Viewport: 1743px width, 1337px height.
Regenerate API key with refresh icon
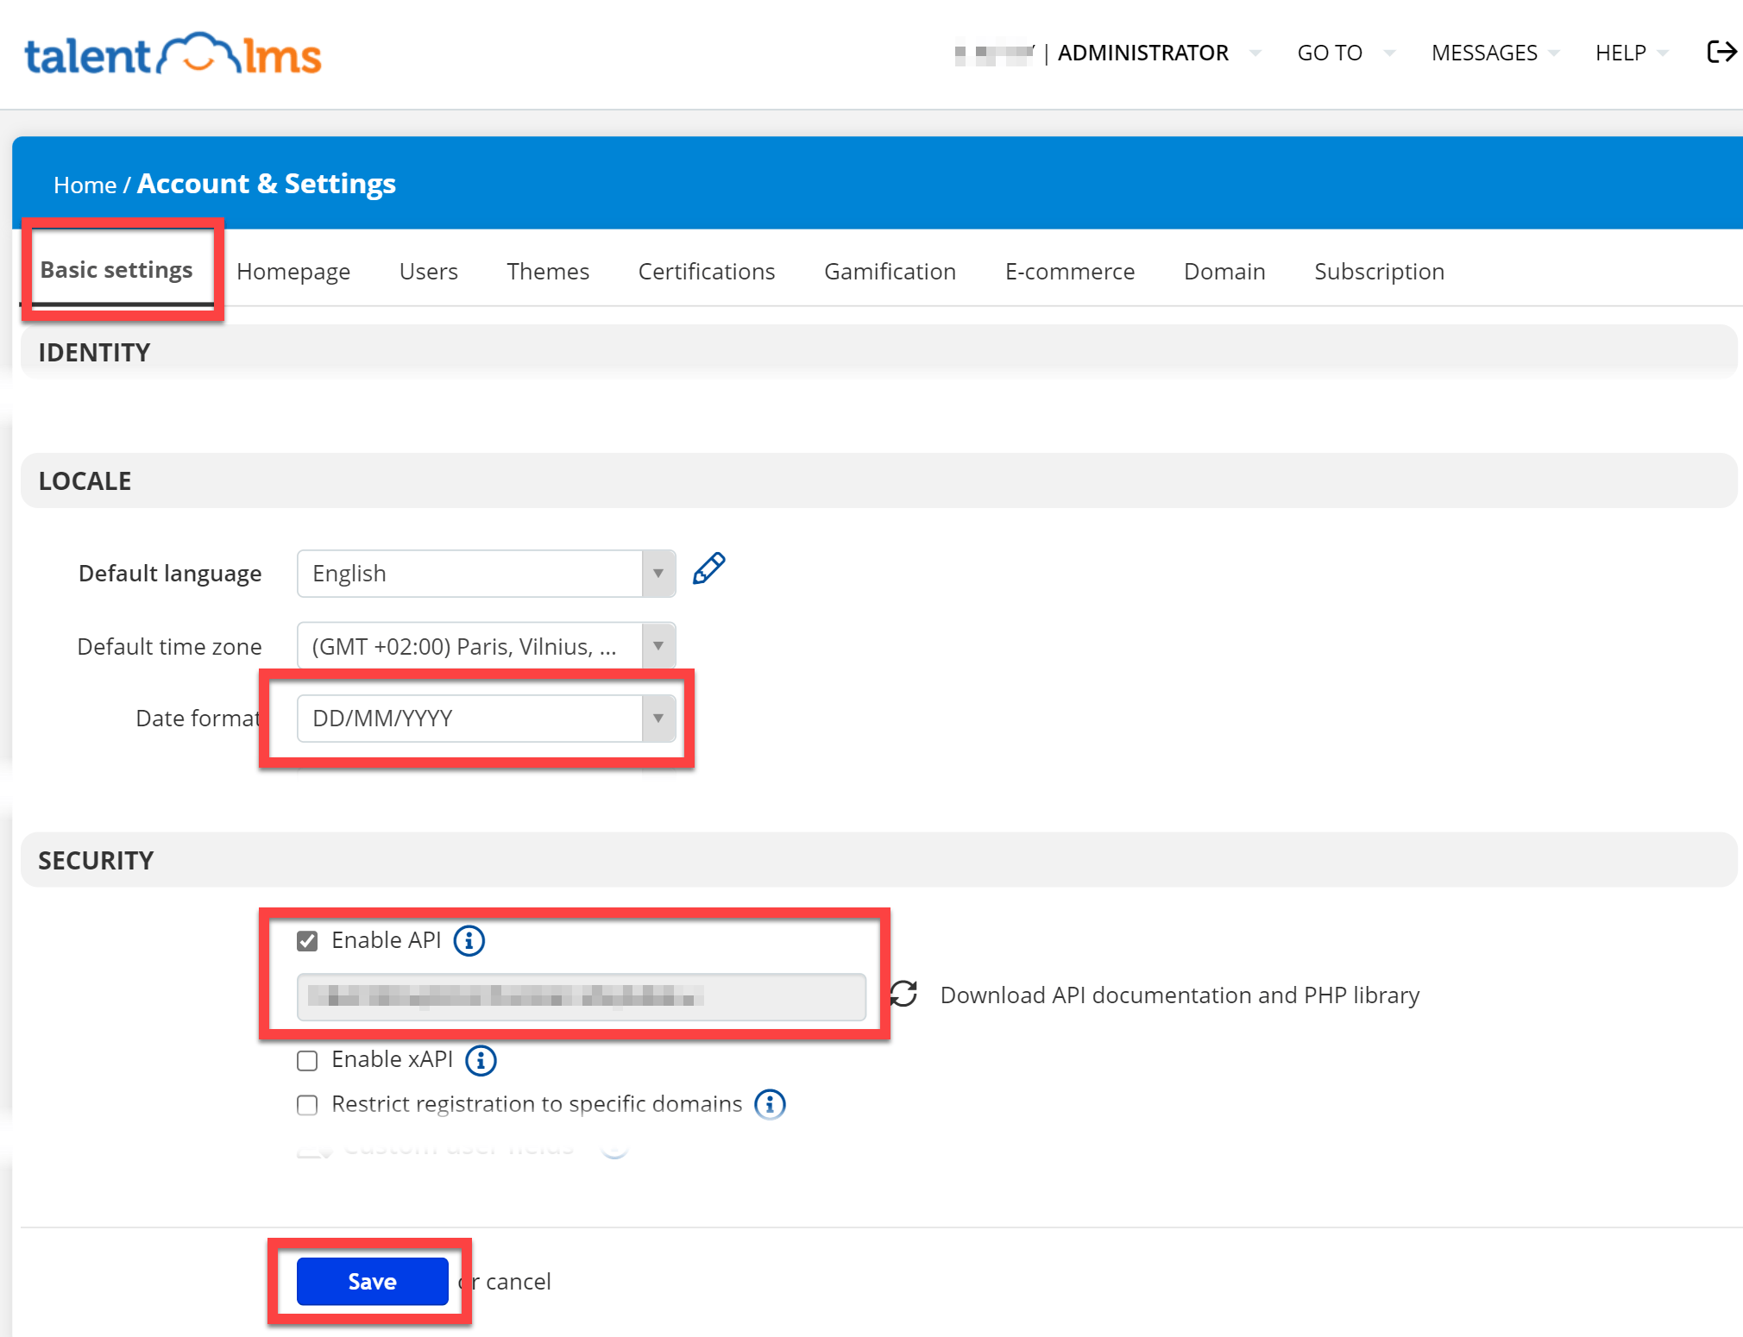(x=903, y=994)
